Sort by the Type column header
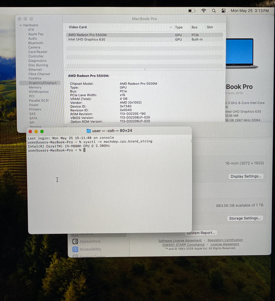 [178, 27]
